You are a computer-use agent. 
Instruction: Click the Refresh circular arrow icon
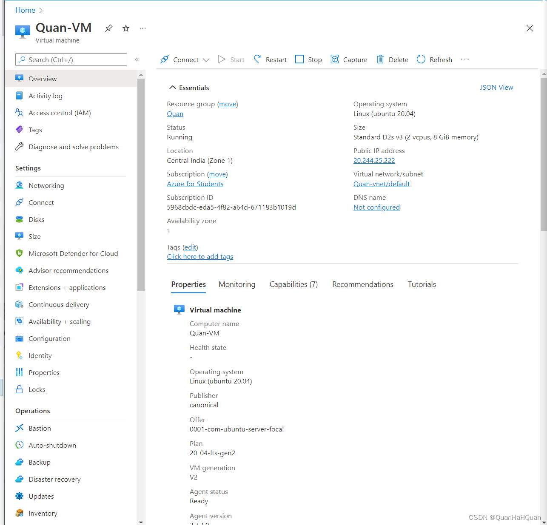click(421, 59)
